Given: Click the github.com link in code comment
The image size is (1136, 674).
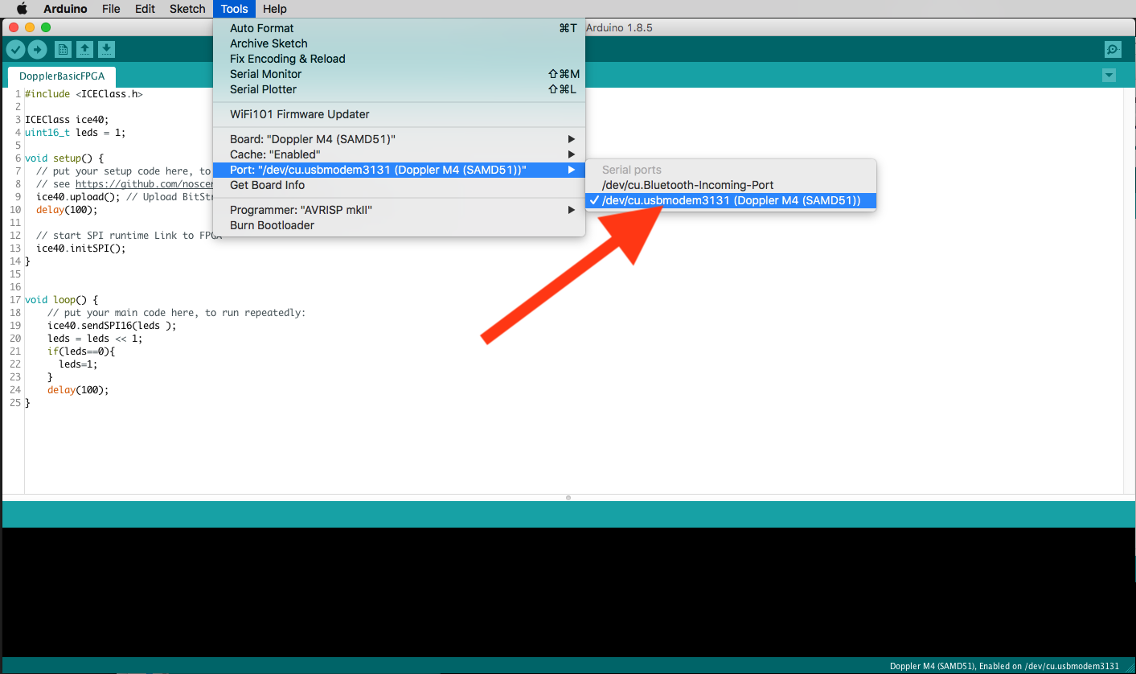Looking at the screenshot, I should point(145,184).
